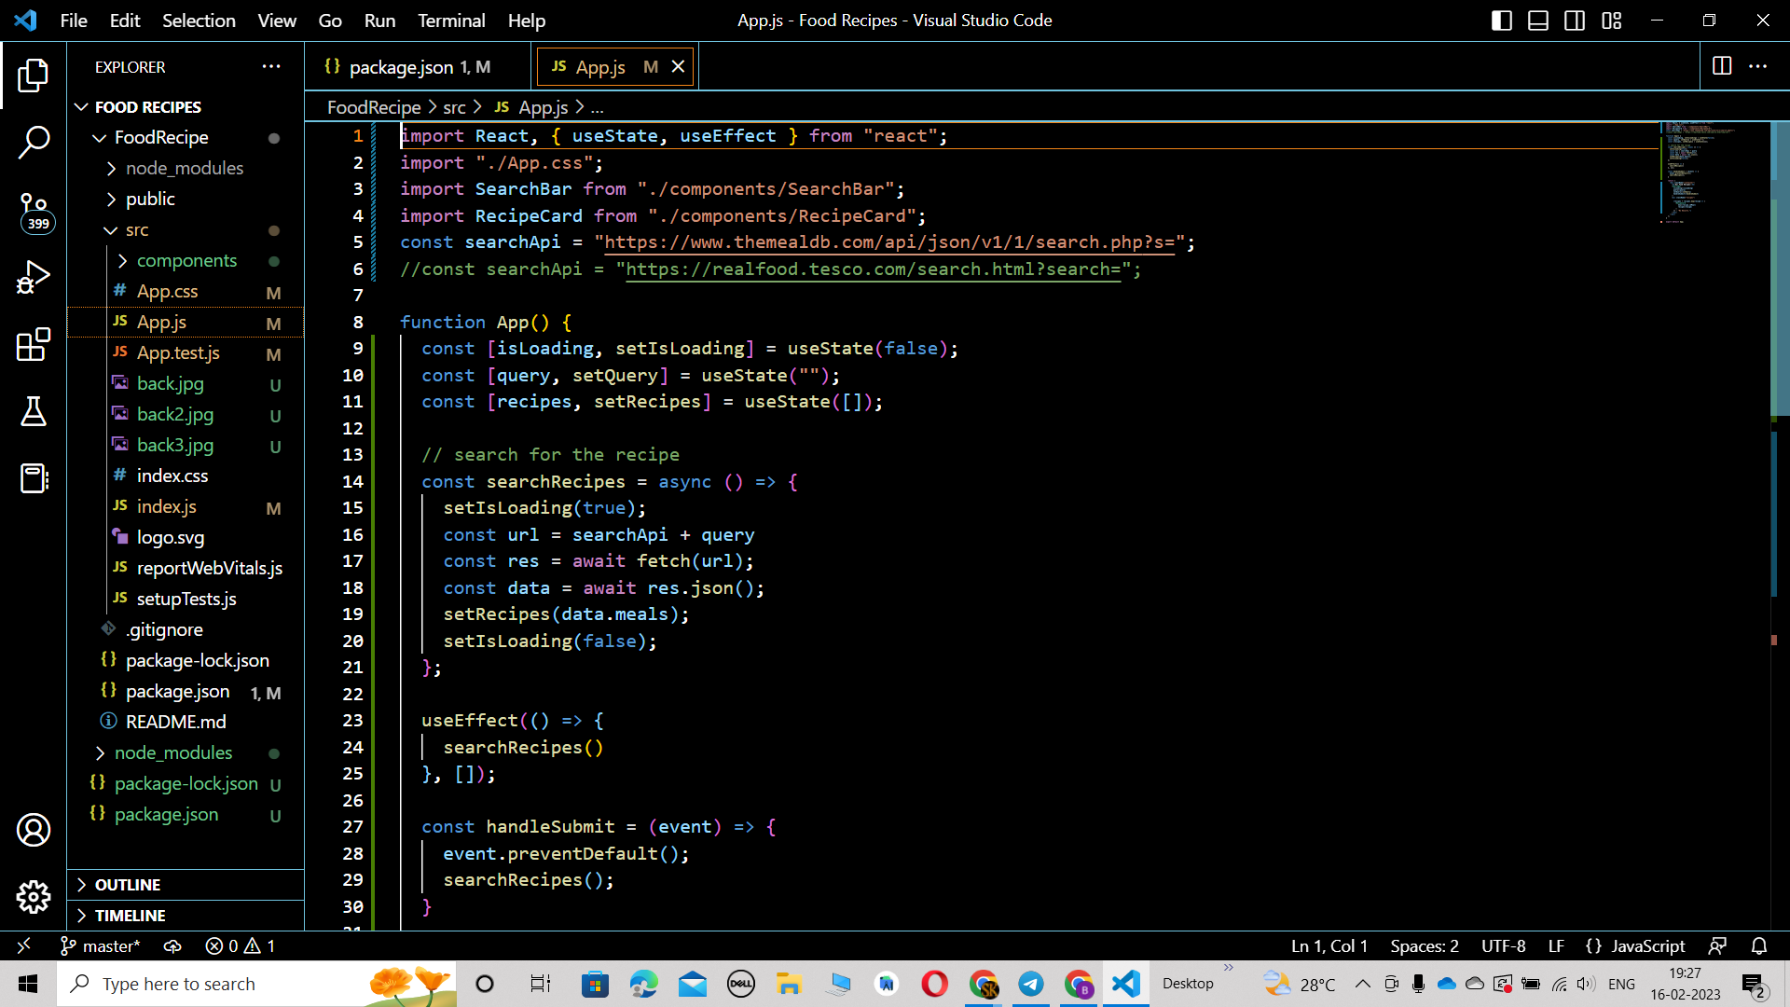Open the Customize Layout icon
Image resolution: width=1790 pixels, height=1007 pixels.
click(x=1612, y=21)
